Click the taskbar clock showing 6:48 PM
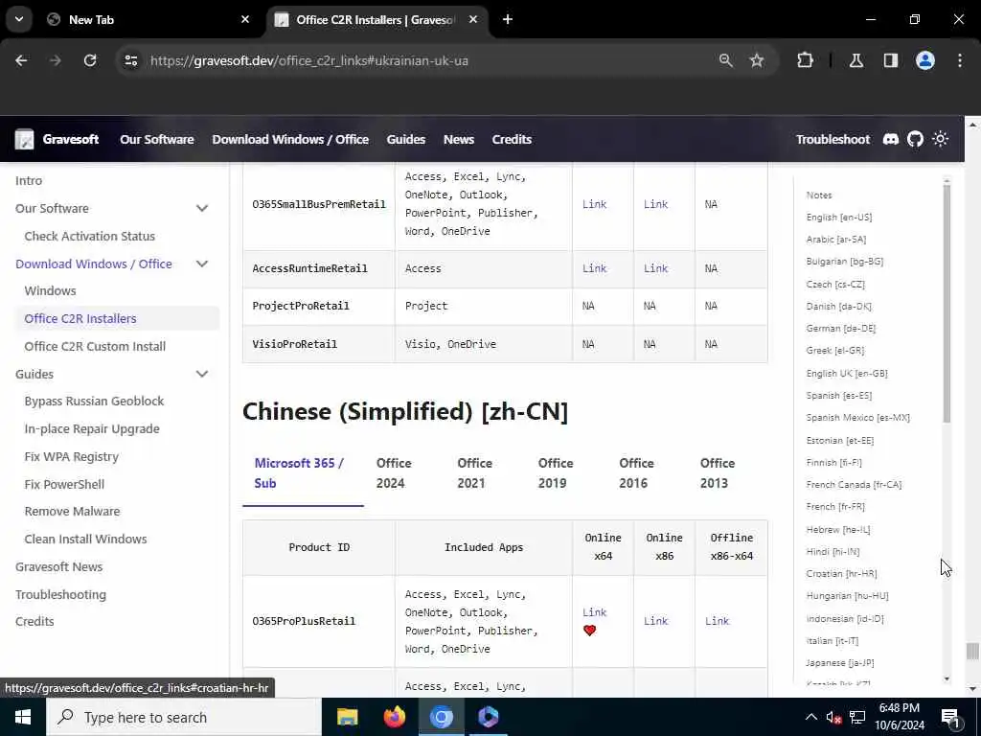 tap(900, 717)
